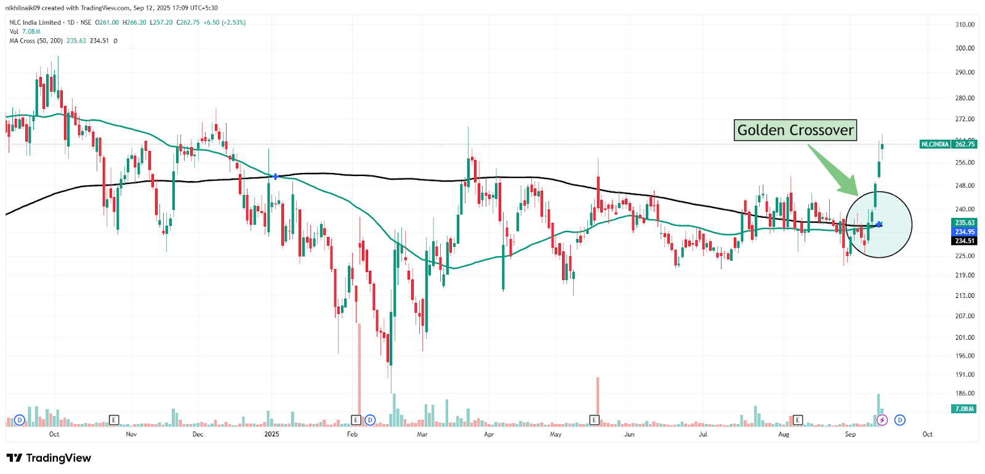Click the green 235.63 MA price tag
Screen dimensions: 985x474
pos(965,223)
